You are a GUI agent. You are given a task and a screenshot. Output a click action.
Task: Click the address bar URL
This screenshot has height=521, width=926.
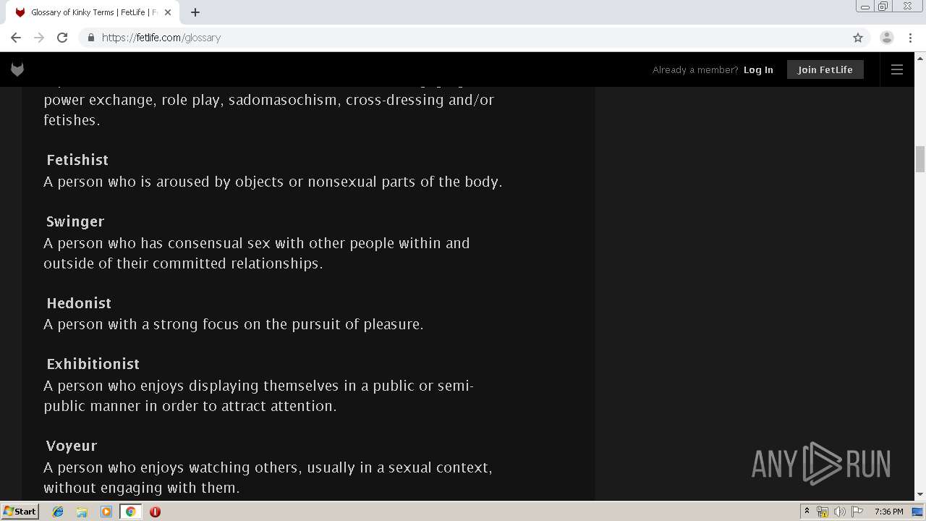[x=161, y=38]
